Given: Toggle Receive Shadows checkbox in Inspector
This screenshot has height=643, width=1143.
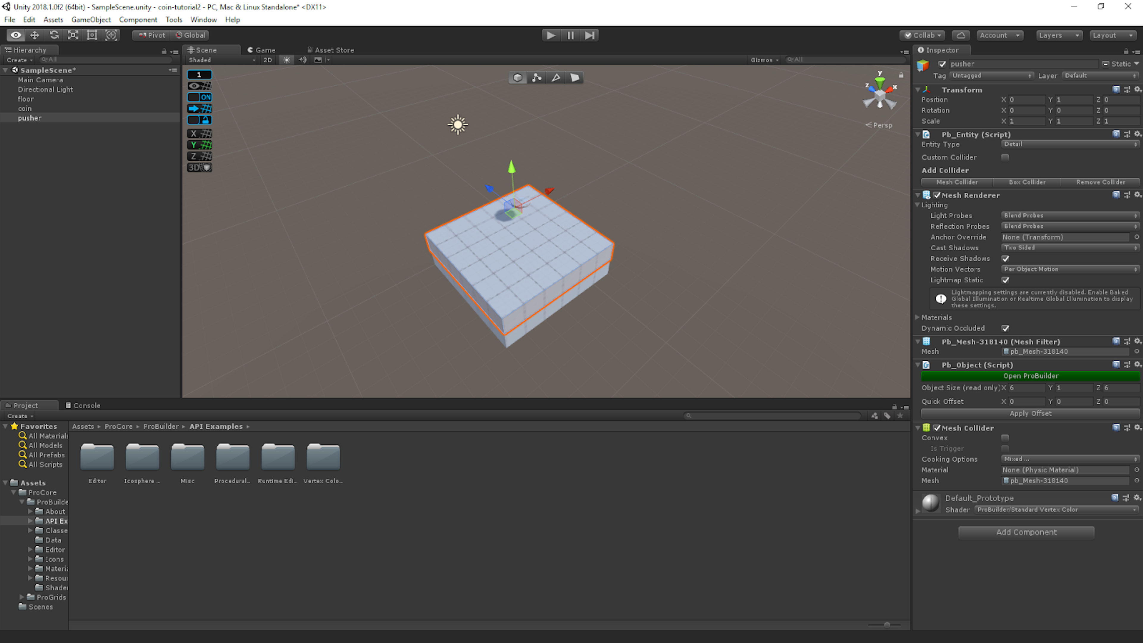Looking at the screenshot, I should pos(1005,258).
